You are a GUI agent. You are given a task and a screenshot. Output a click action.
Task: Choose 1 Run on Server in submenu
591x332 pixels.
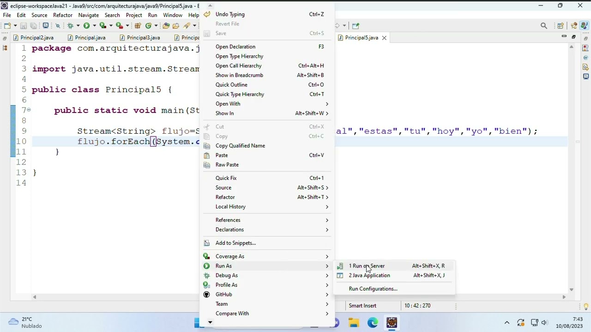394,266
